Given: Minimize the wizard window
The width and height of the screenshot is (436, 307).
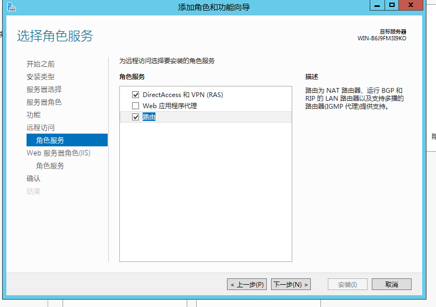Looking at the screenshot, I should 377,5.
